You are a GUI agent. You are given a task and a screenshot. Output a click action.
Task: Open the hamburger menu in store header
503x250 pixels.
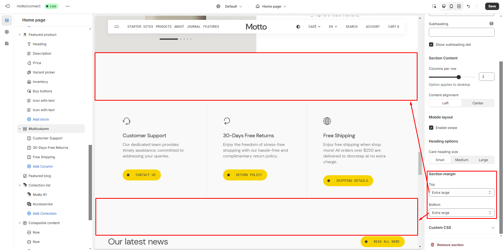(117, 27)
